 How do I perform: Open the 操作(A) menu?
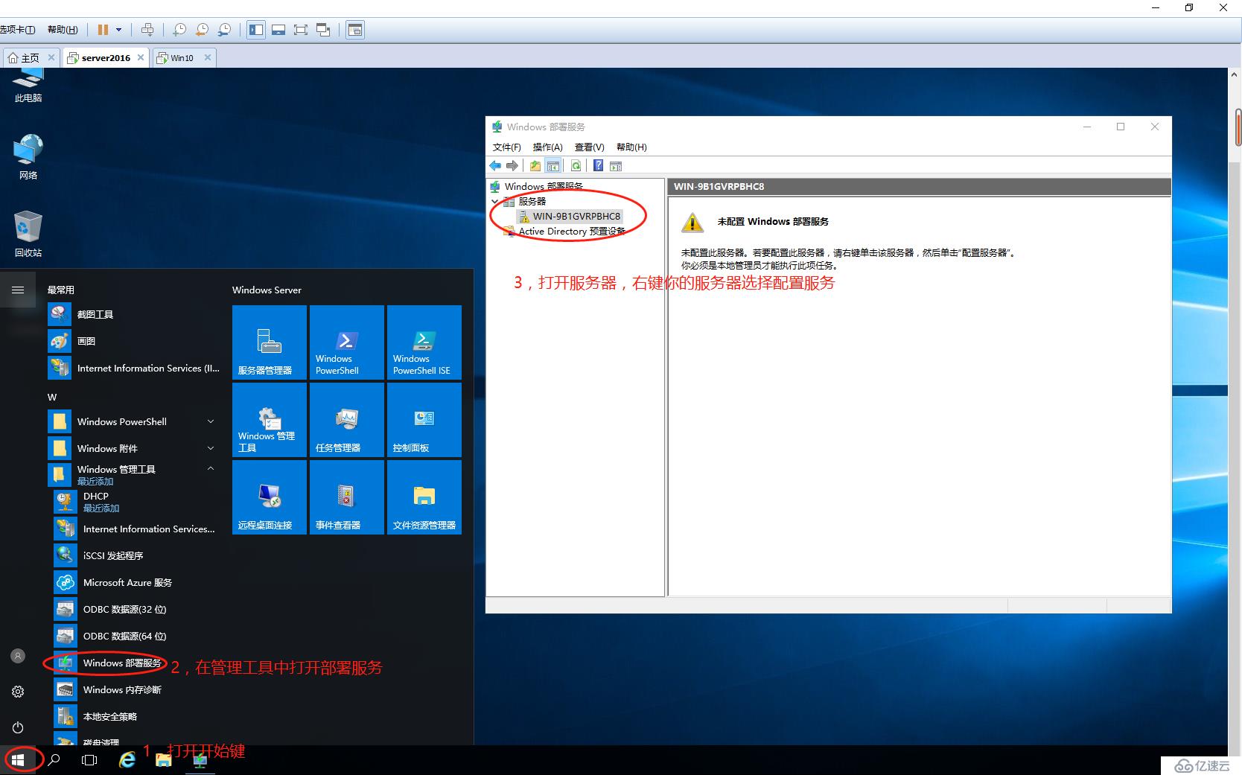coord(548,147)
